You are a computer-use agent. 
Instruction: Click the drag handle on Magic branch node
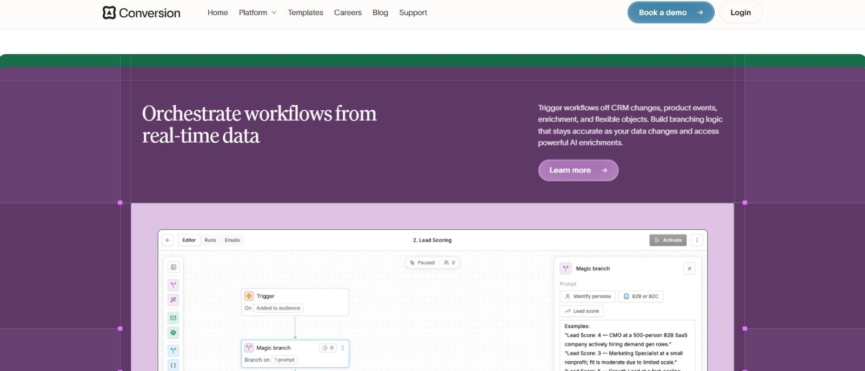[343, 348]
